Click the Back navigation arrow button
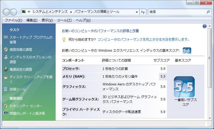Image resolution: width=214 pixels, height=129 pixels. [6, 12]
